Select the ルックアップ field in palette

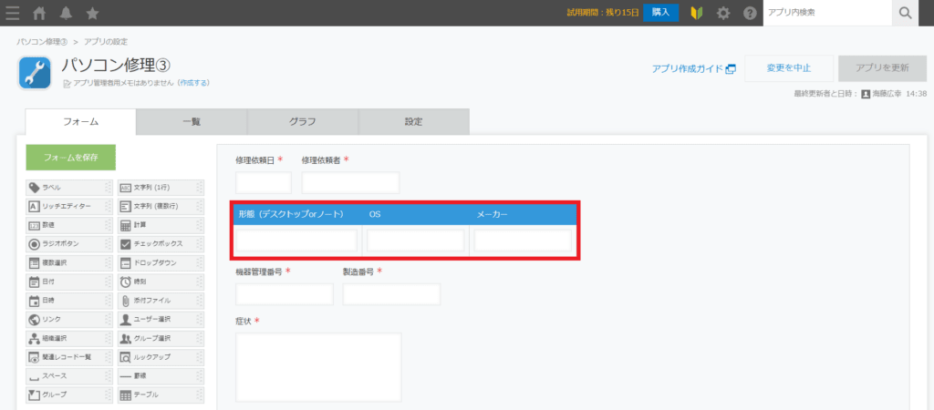click(161, 356)
